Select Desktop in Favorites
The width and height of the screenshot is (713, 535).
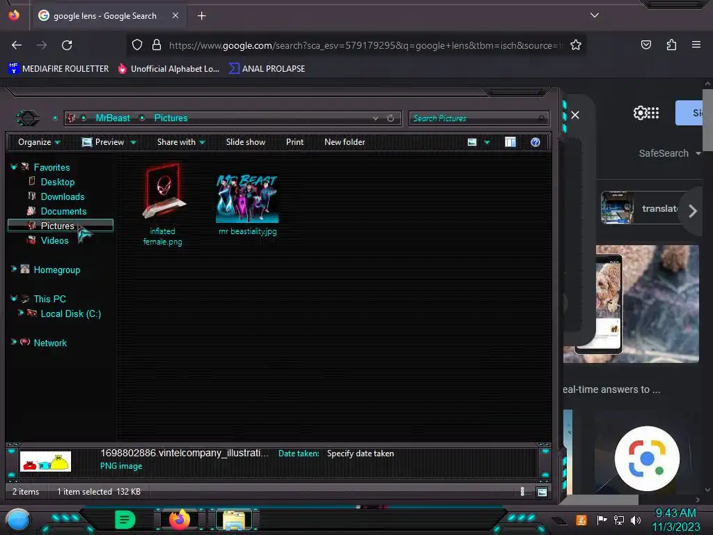pos(57,182)
